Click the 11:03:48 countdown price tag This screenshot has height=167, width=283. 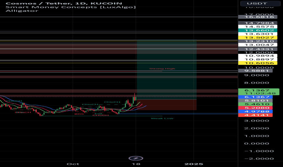259,92
